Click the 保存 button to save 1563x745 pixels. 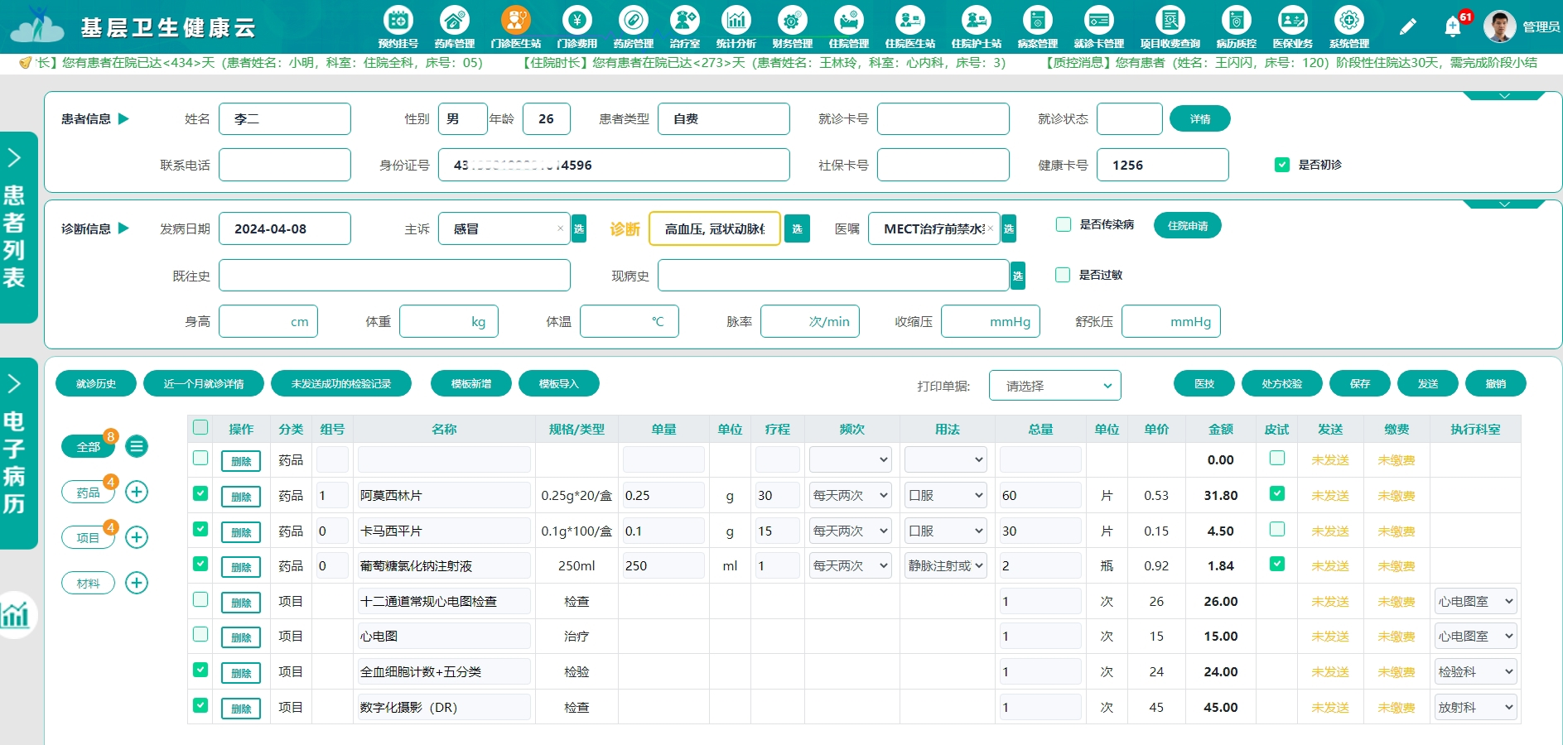click(1359, 383)
